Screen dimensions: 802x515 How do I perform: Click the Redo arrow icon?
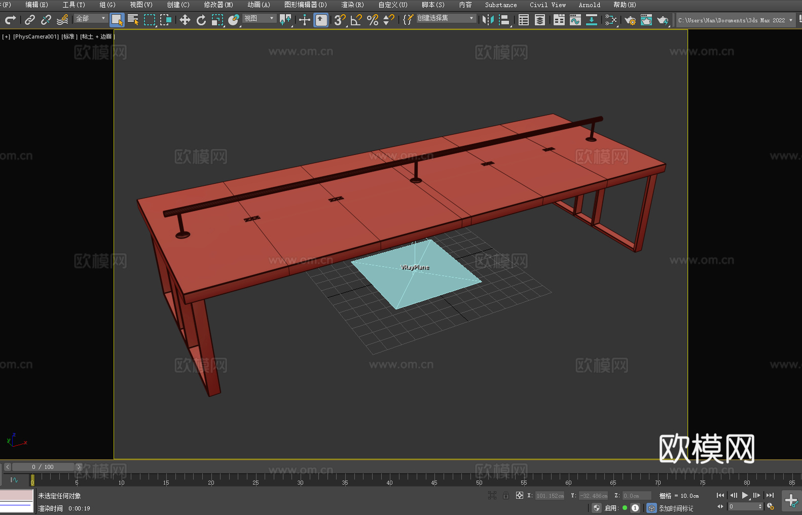[10, 20]
